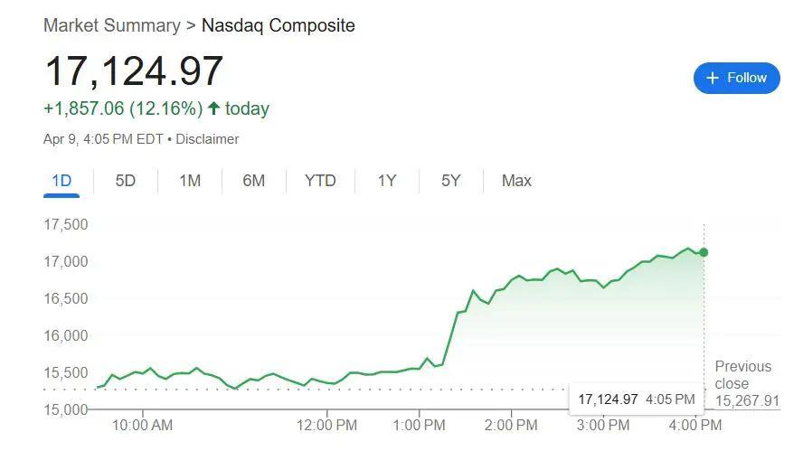Select the 1D time range tab
The height and width of the screenshot is (451, 803).
(61, 181)
